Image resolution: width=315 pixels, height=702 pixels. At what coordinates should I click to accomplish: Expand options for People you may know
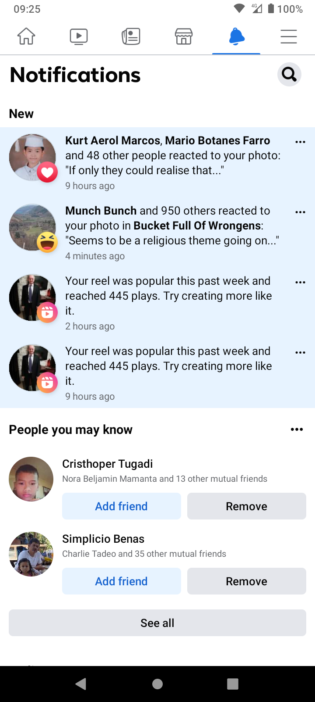point(297,430)
